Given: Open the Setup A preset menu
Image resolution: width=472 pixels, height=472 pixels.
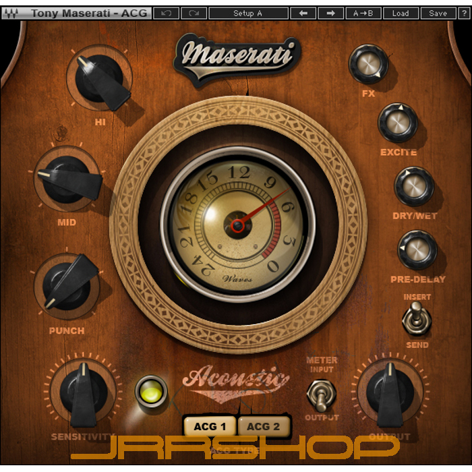Looking at the screenshot, I should click(x=248, y=13).
